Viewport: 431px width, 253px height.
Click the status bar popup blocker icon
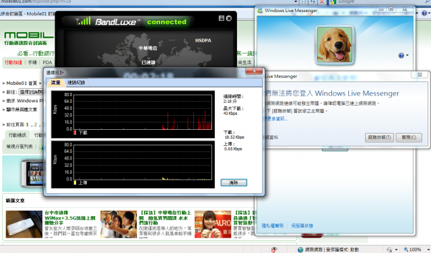[x=274, y=250]
